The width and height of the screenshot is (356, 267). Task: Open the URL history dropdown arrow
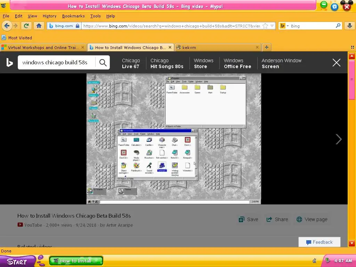[272, 26]
